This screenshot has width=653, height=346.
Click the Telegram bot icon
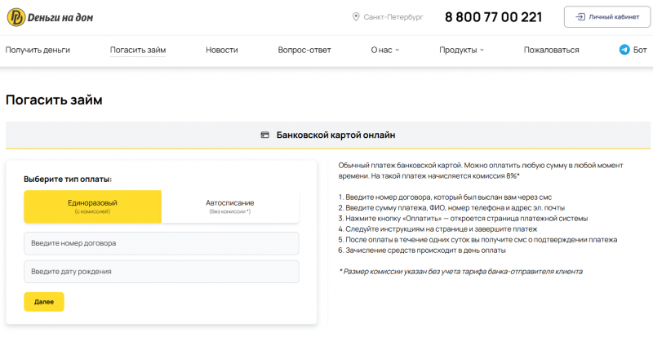coord(624,50)
